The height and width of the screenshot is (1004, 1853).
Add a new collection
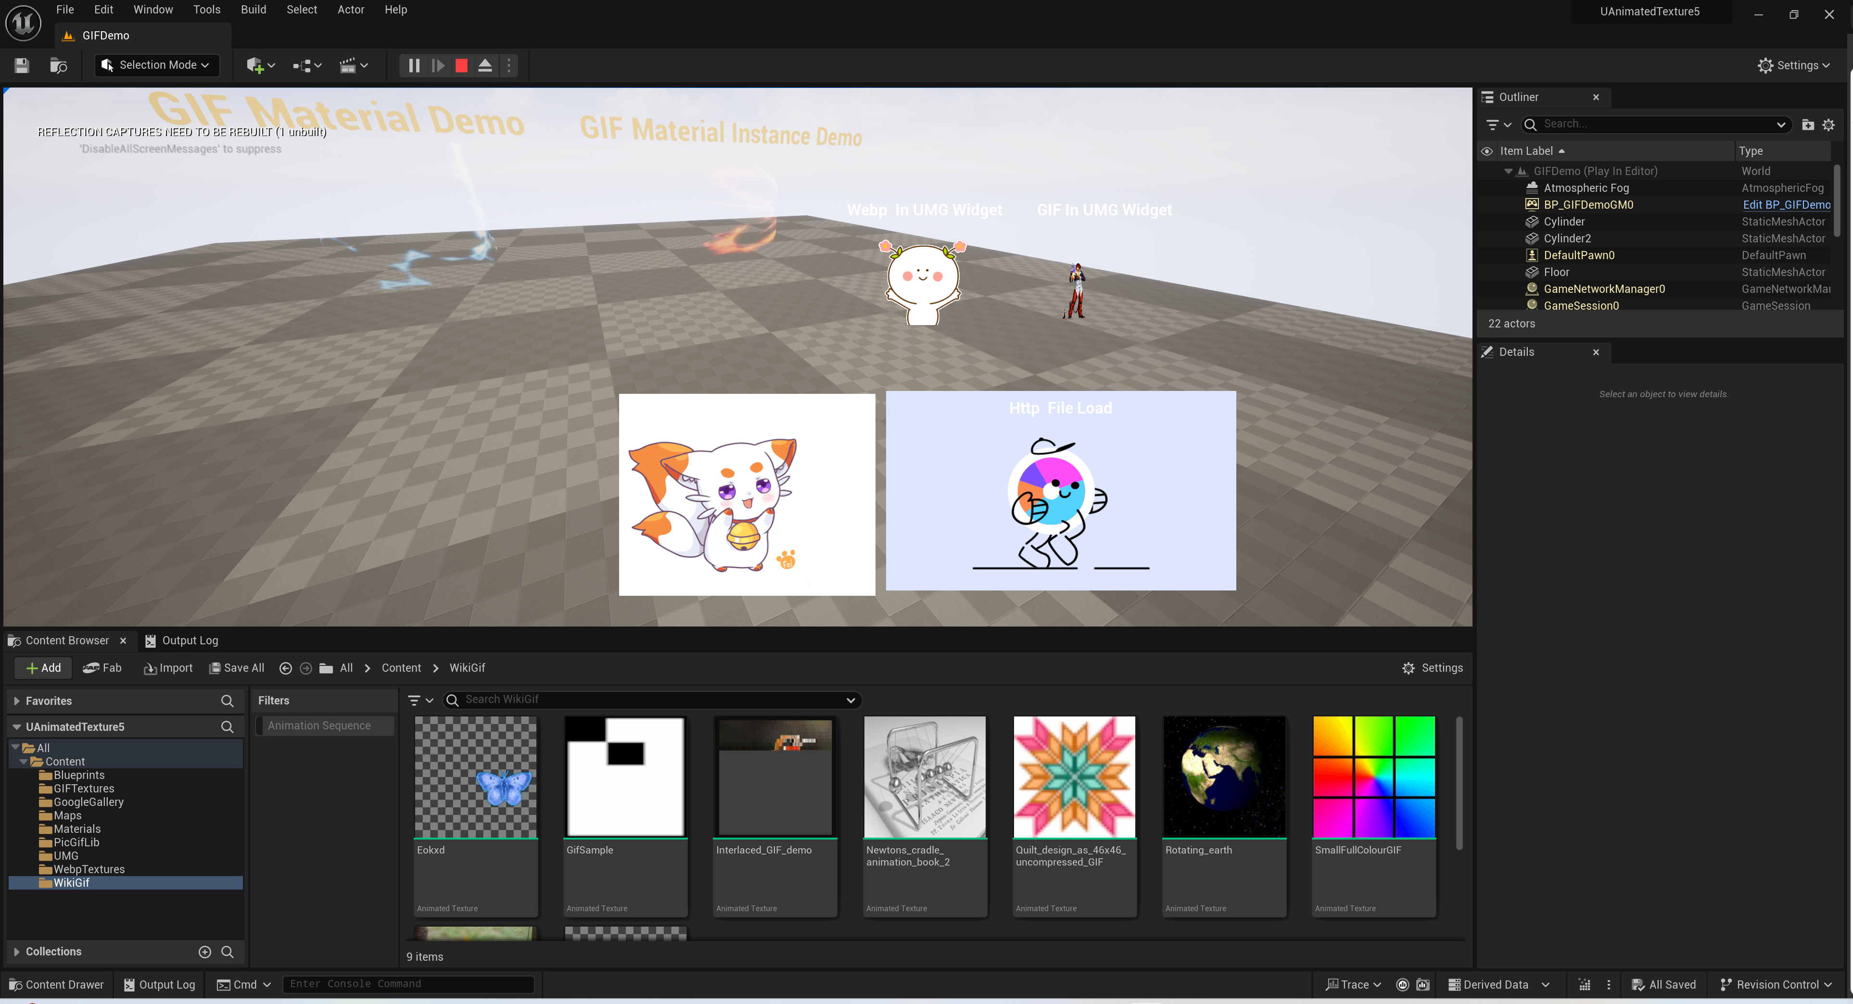coord(205,952)
